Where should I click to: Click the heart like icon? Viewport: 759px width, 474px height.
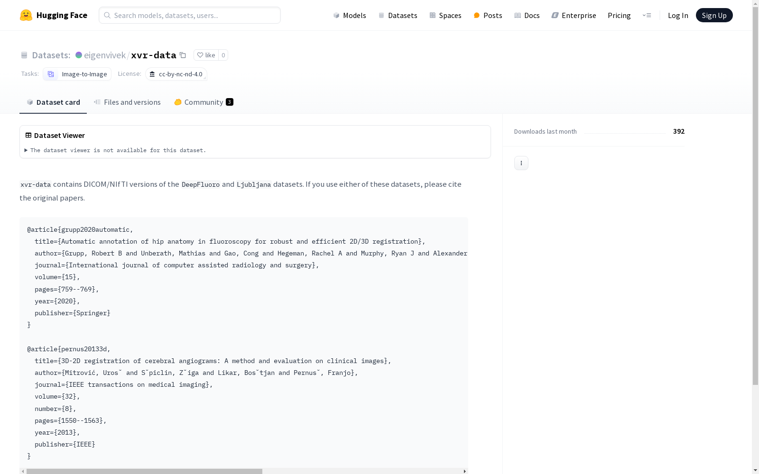tap(200, 55)
